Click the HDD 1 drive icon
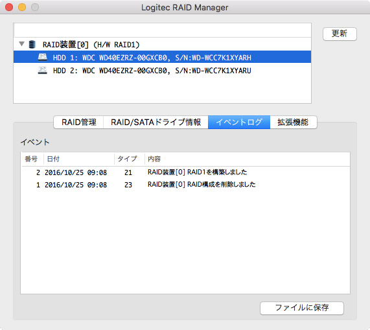 pyautogui.click(x=43, y=57)
